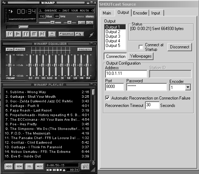
Task: Enable Connect at Startup checkbox
Action: click(141, 47)
